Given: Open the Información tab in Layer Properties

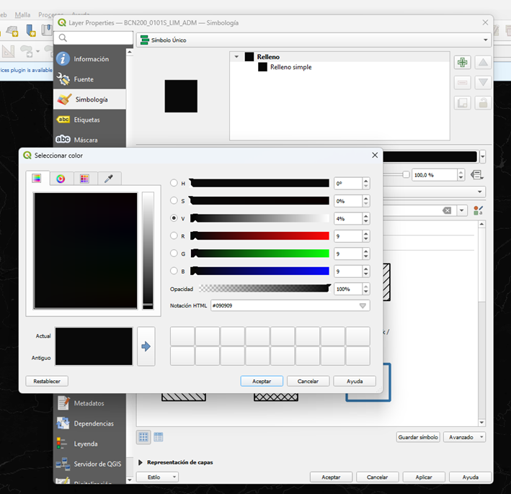Looking at the screenshot, I should click(x=89, y=59).
